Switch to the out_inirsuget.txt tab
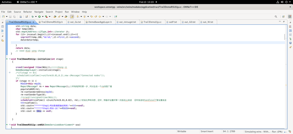 127,22
